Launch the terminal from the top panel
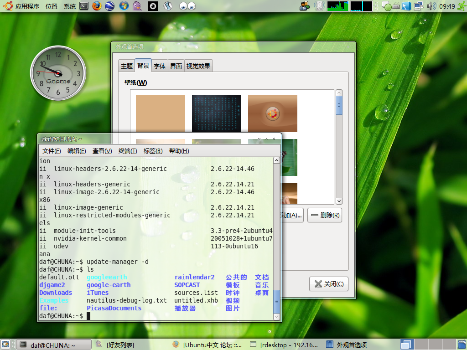Image resolution: width=467 pixels, height=350 pixels. pyautogui.click(x=84, y=6)
